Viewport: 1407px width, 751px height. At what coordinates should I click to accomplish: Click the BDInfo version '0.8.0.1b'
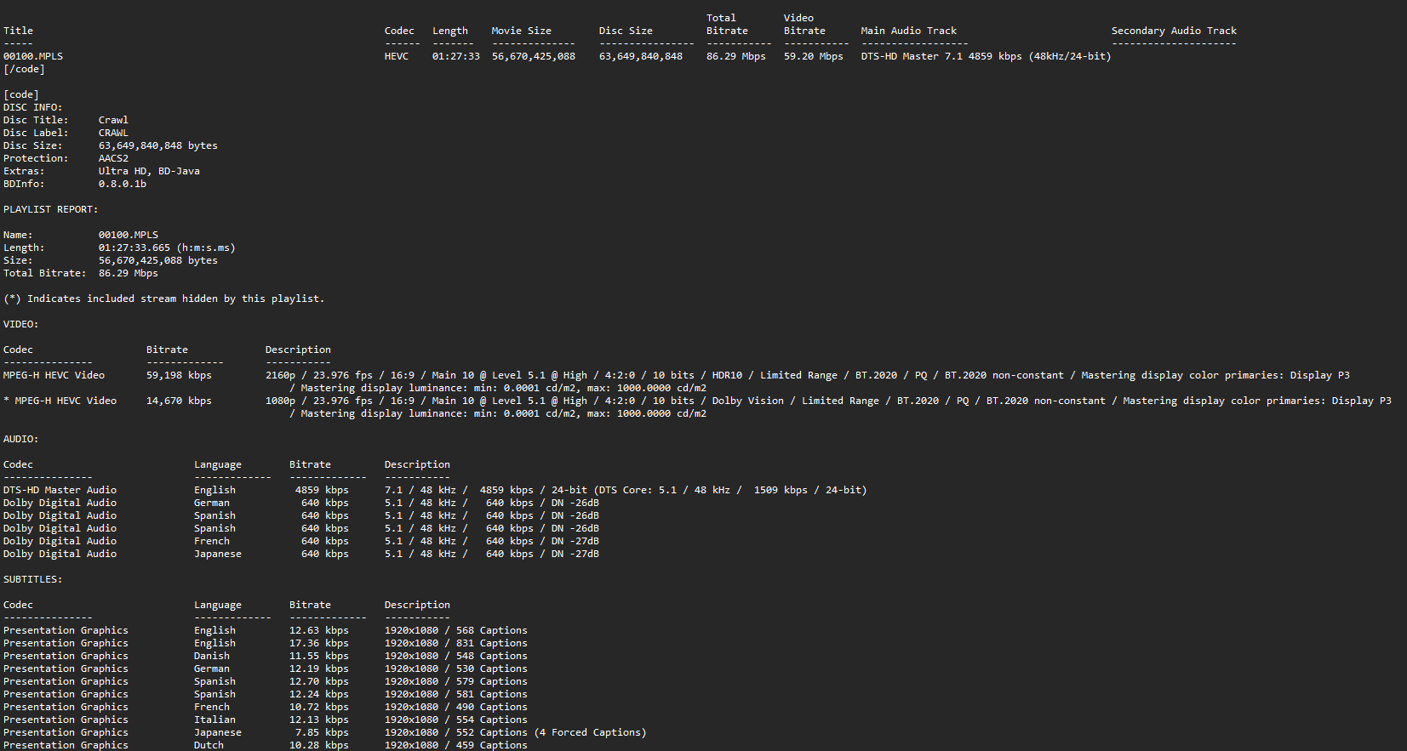122,184
